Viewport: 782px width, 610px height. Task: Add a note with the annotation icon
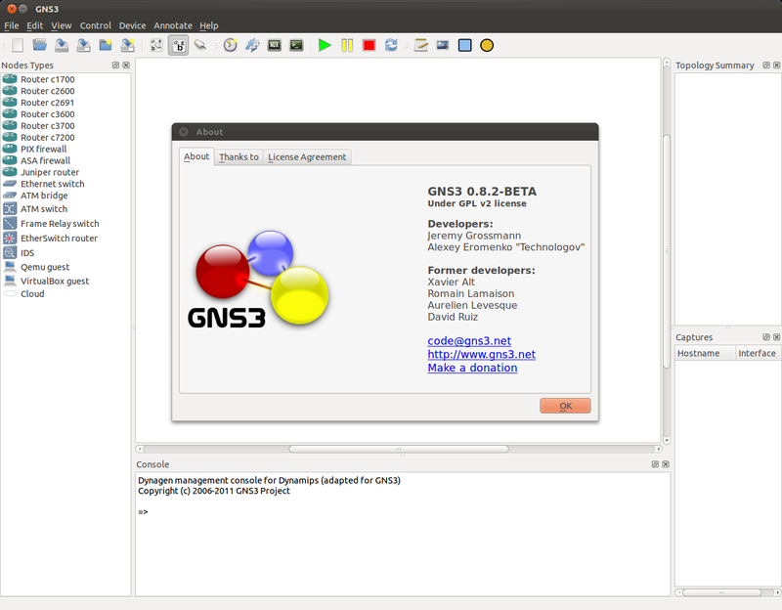(419, 45)
